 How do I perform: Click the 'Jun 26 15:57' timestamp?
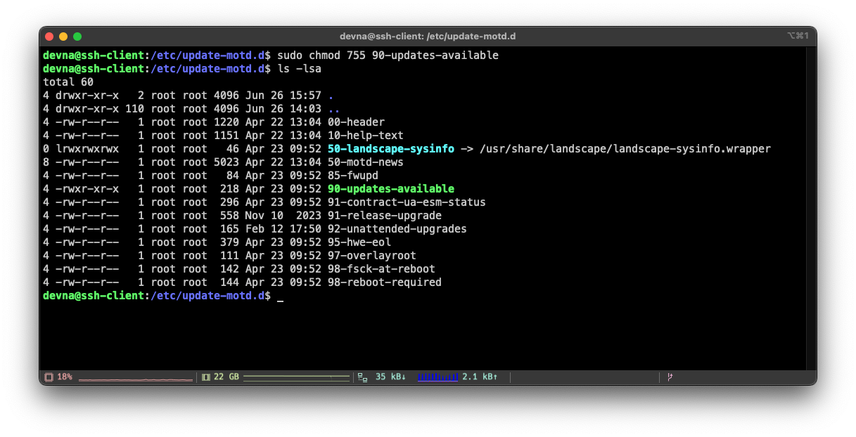click(283, 96)
